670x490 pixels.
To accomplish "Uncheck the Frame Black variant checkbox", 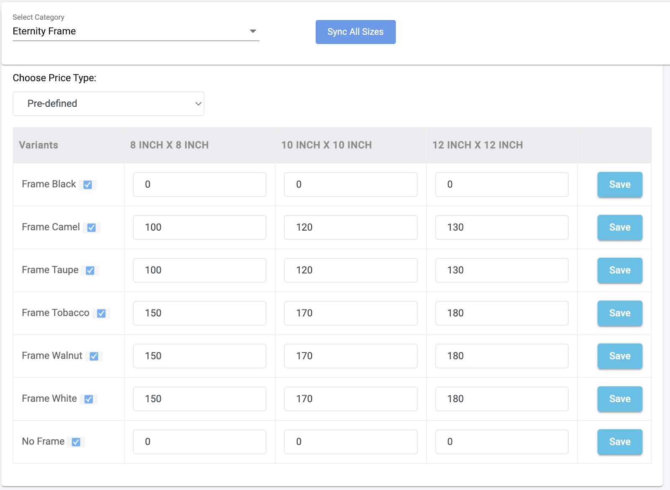I will coord(88,185).
